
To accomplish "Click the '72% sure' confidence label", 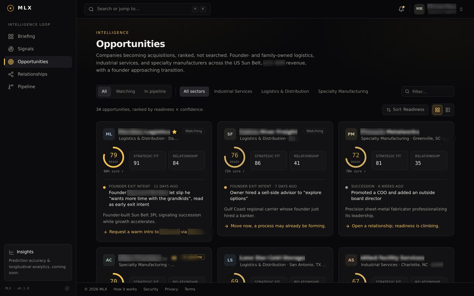I will (235, 172).
